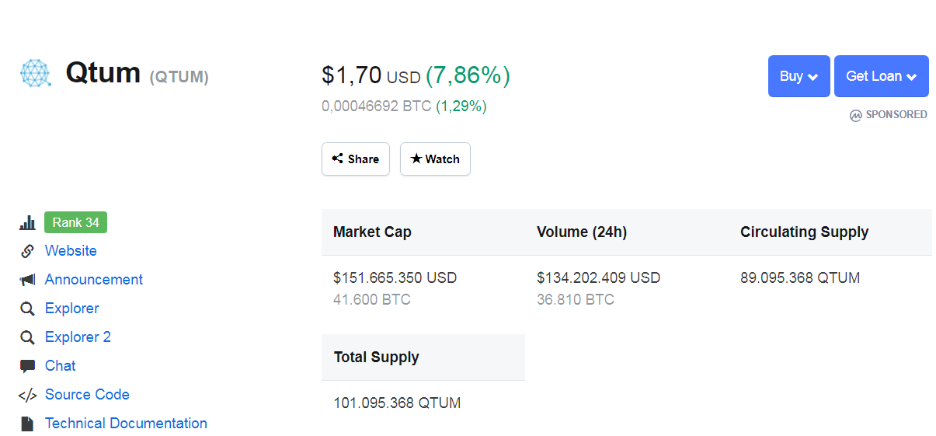Expand the Get Loan dropdown
The image size is (936, 436).
click(881, 76)
